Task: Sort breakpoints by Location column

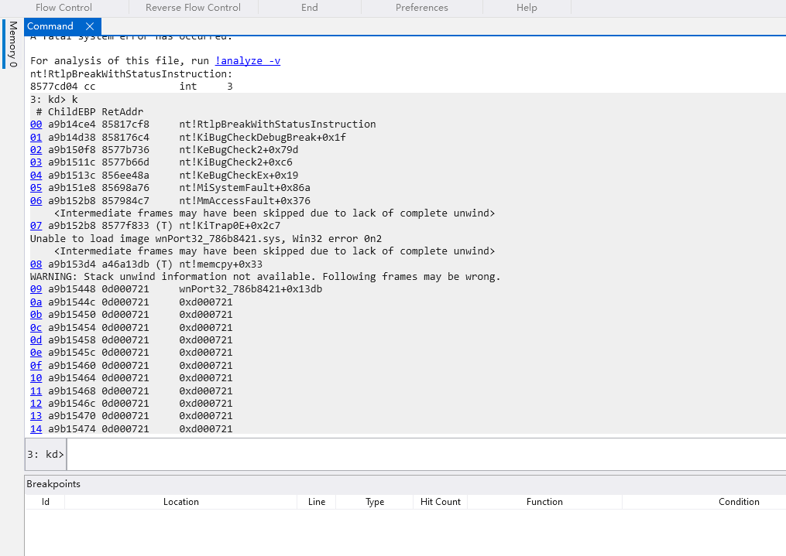Action: pyautogui.click(x=180, y=502)
